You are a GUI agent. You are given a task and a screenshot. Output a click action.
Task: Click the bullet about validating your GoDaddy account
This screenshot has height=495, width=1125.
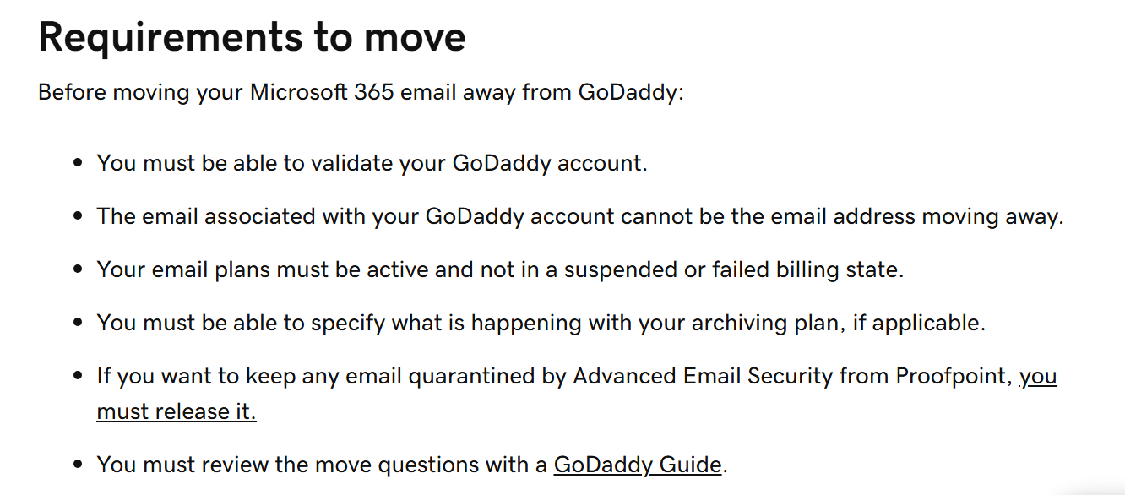coord(372,163)
